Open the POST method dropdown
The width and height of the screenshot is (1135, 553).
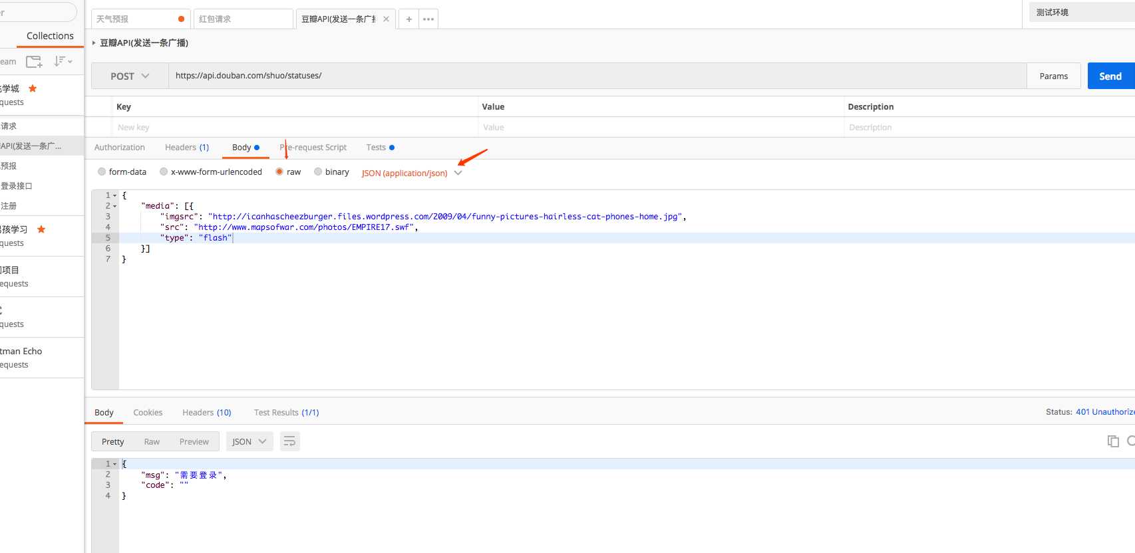[x=130, y=76]
